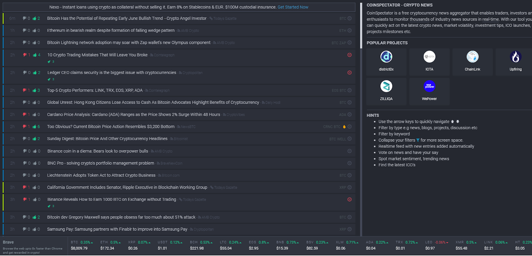Downvote the California Government article
The width and height of the screenshot is (532, 256).
pos(24,188)
